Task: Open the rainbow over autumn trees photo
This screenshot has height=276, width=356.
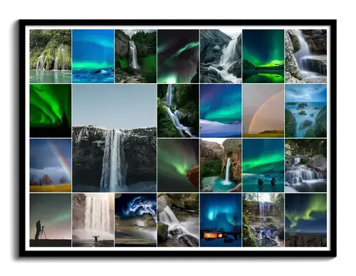Action: point(51,165)
